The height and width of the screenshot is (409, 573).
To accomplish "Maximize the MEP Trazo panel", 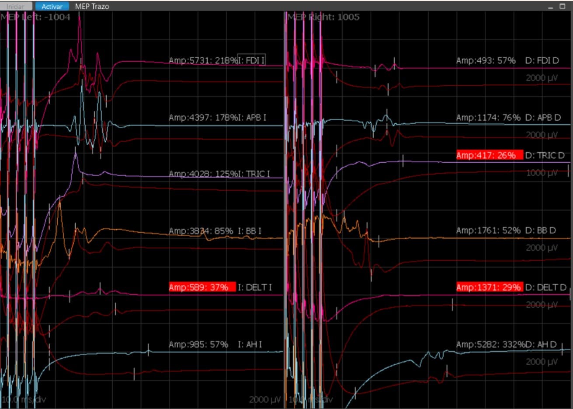I will point(563,7).
